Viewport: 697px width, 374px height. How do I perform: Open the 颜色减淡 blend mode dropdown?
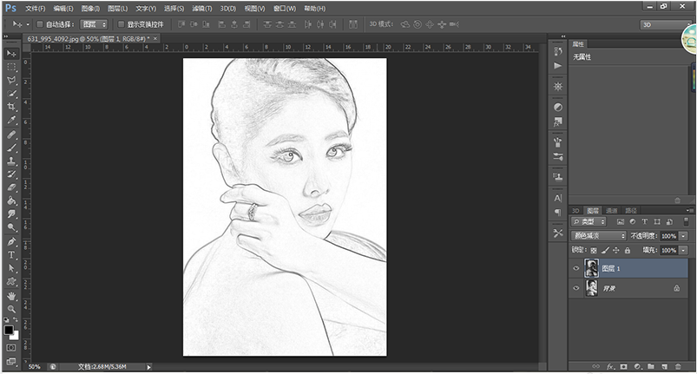point(598,236)
